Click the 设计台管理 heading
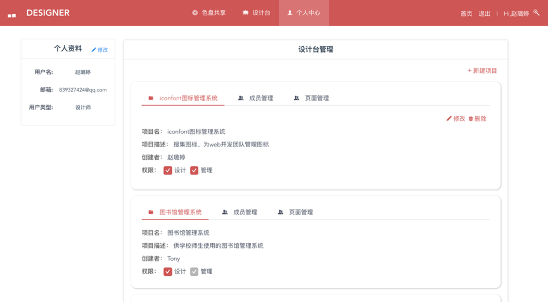Viewport: 548px width, 302px height. (x=315, y=49)
